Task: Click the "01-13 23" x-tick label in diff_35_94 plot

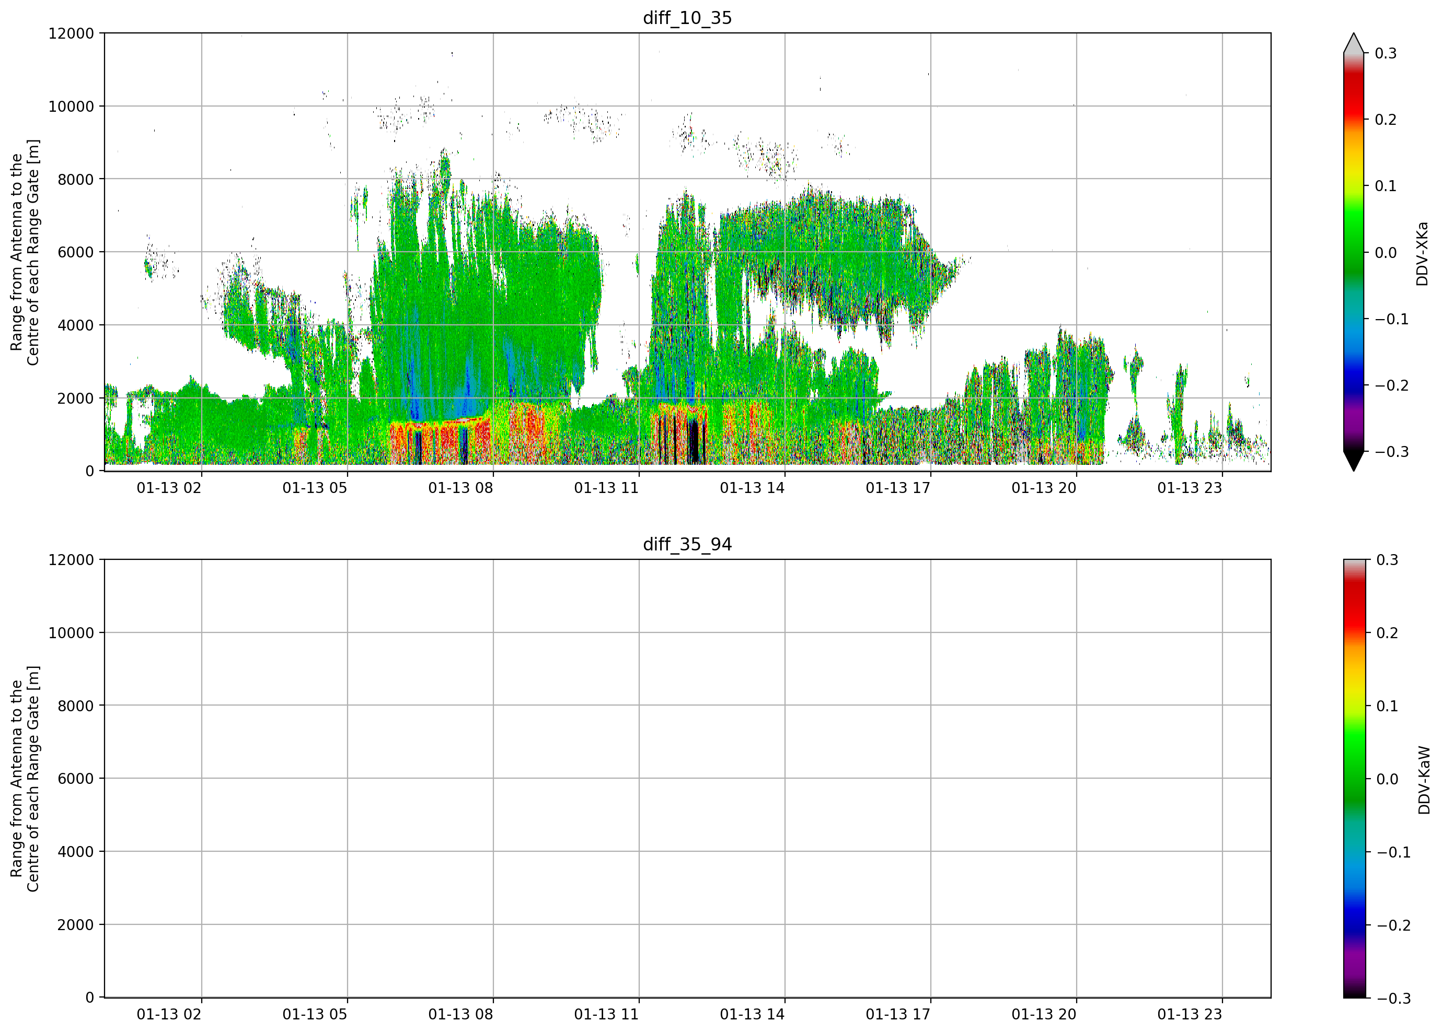Action: pyautogui.click(x=1190, y=1015)
